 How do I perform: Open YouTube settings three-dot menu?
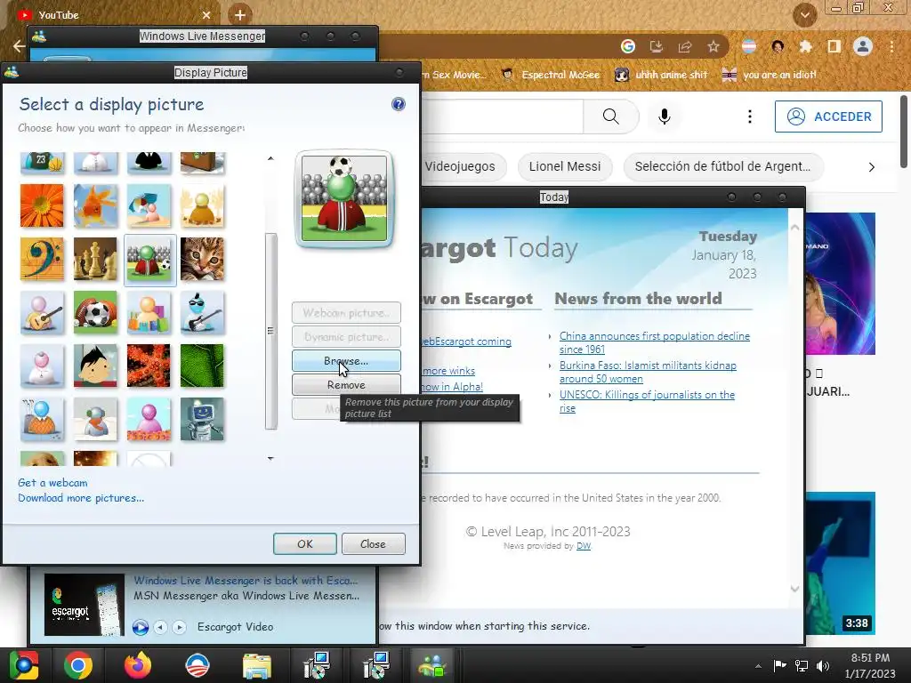coord(749,117)
